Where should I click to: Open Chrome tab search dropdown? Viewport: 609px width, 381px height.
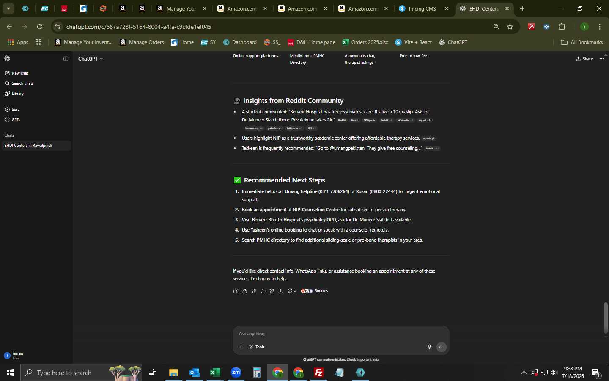(x=8, y=8)
